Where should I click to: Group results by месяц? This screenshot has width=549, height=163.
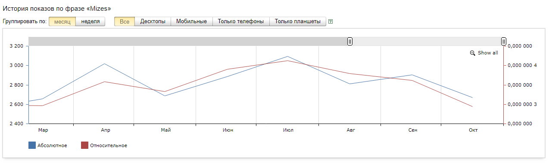coord(62,21)
